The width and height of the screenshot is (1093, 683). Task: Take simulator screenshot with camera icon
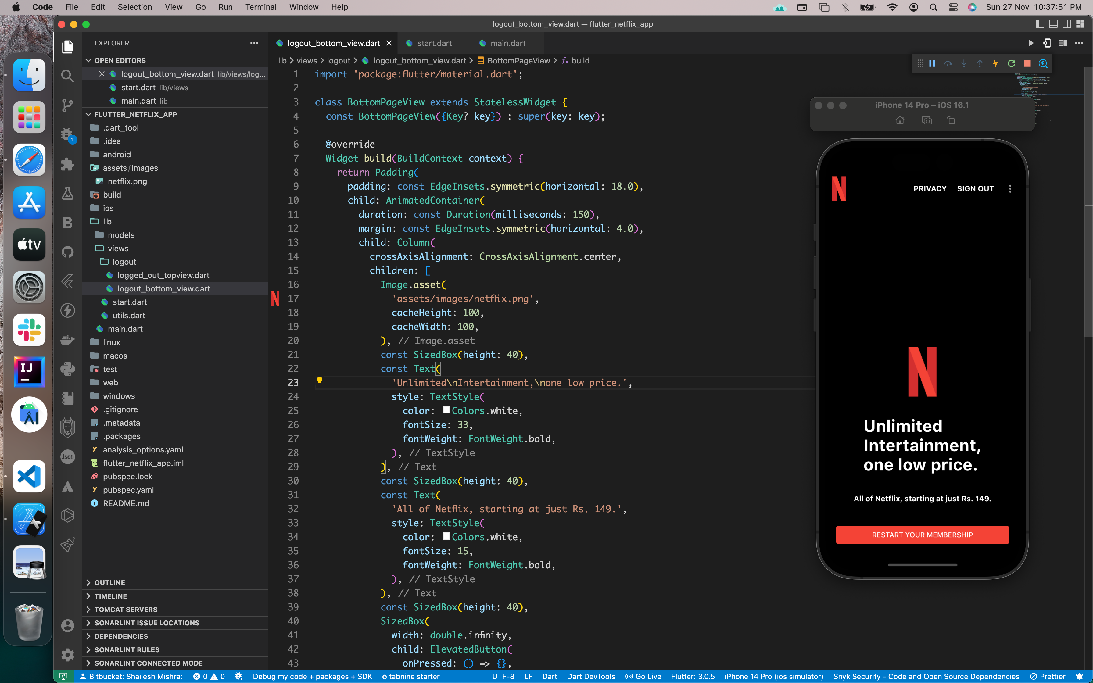926,121
